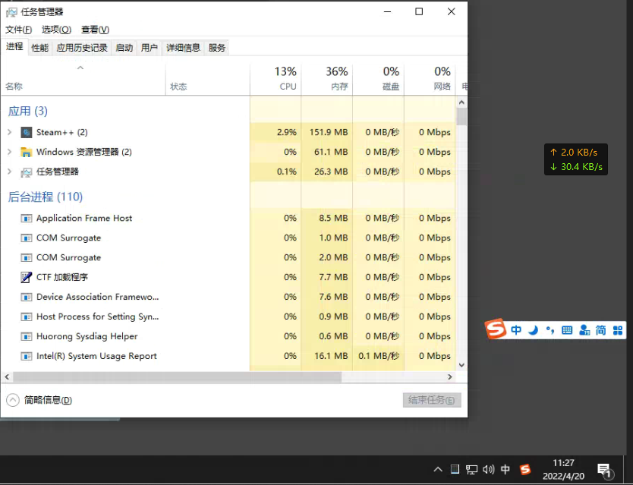Switch to the 性能 tab

[39, 47]
